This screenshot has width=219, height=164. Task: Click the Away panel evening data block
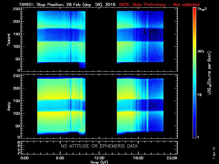point(140,106)
